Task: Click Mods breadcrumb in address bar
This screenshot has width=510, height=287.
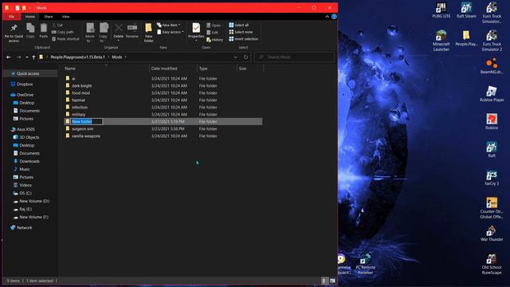Action: [117, 57]
